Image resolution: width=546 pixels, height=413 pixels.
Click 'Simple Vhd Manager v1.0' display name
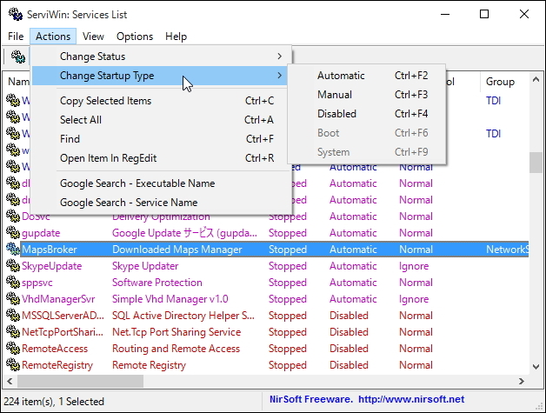(170, 299)
